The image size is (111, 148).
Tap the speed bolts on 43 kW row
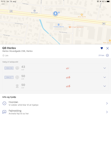(68, 68)
